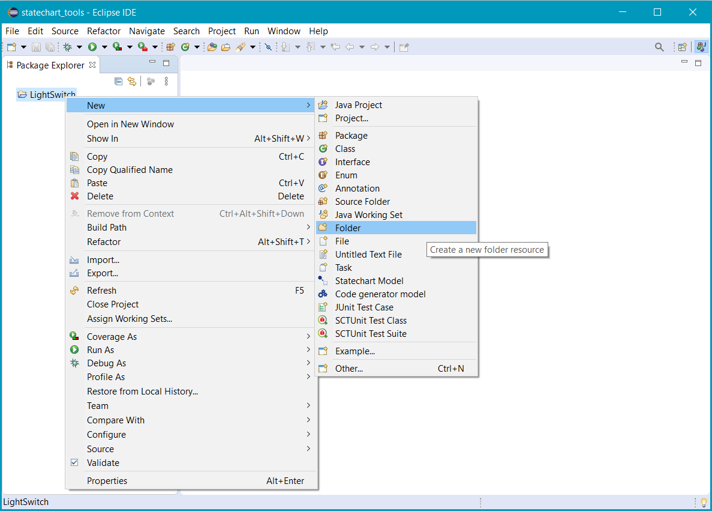Click Collapse All in Package Explorer
The height and width of the screenshot is (511, 712).
[x=119, y=82]
